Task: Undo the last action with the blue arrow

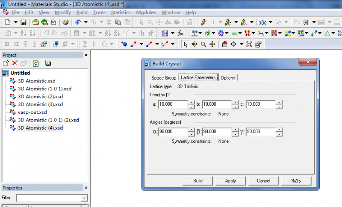Action: 78,22
